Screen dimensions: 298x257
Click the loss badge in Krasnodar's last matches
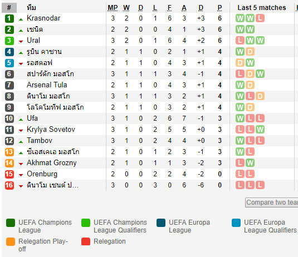(260, 18)
